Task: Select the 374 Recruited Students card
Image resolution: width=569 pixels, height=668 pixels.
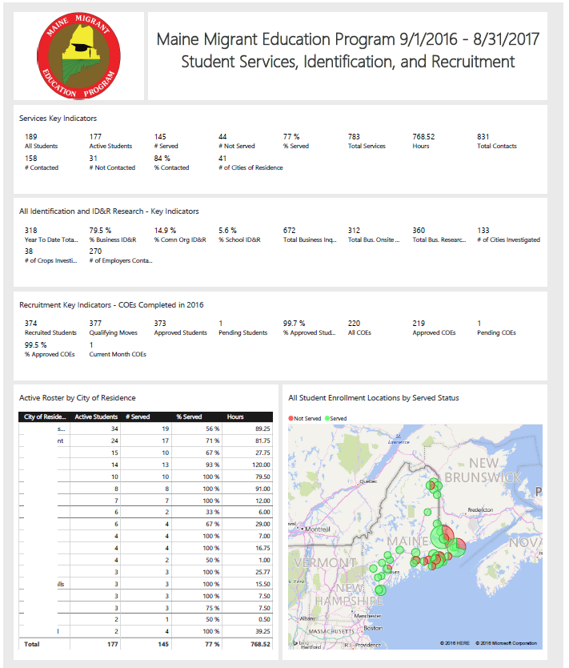Action: pyautogui.click(x=50, y=328)
